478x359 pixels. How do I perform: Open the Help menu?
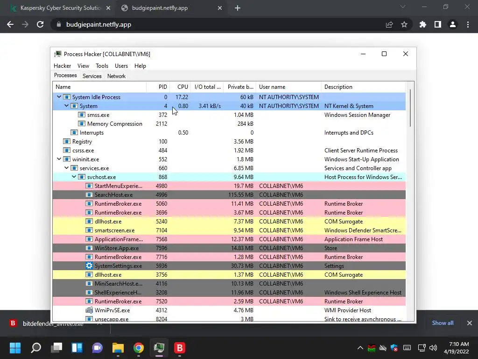click(x=140, y=65)
